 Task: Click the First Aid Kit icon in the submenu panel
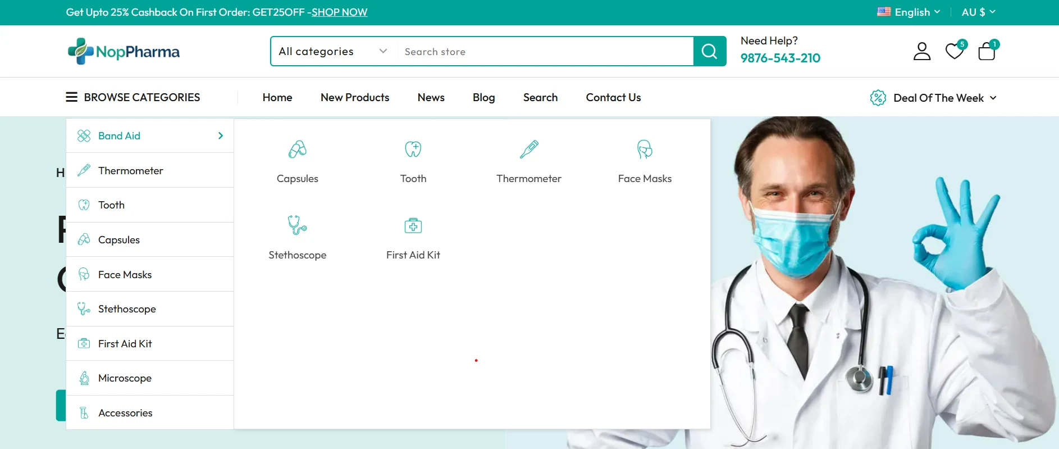click(413, 225)
